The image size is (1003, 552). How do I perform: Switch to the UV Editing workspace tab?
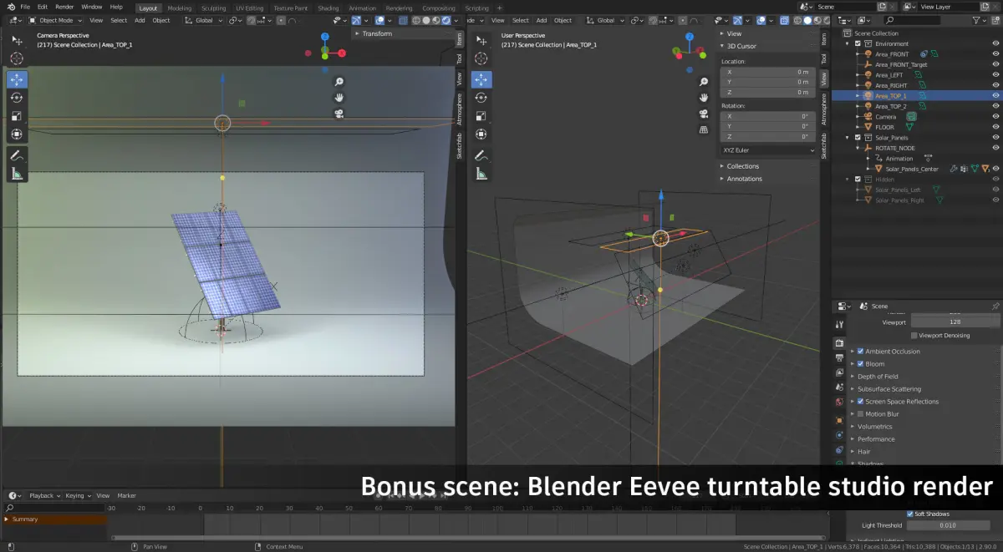coord(251,8)
